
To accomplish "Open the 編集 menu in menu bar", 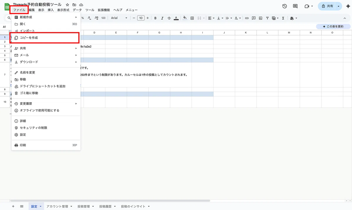I will 32,10.
